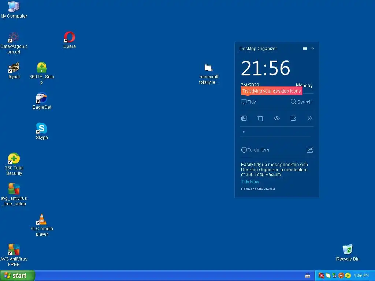Screen dimensions: 375x281
Task: Expand more tools with double chevron
Action: coord(310,118)
